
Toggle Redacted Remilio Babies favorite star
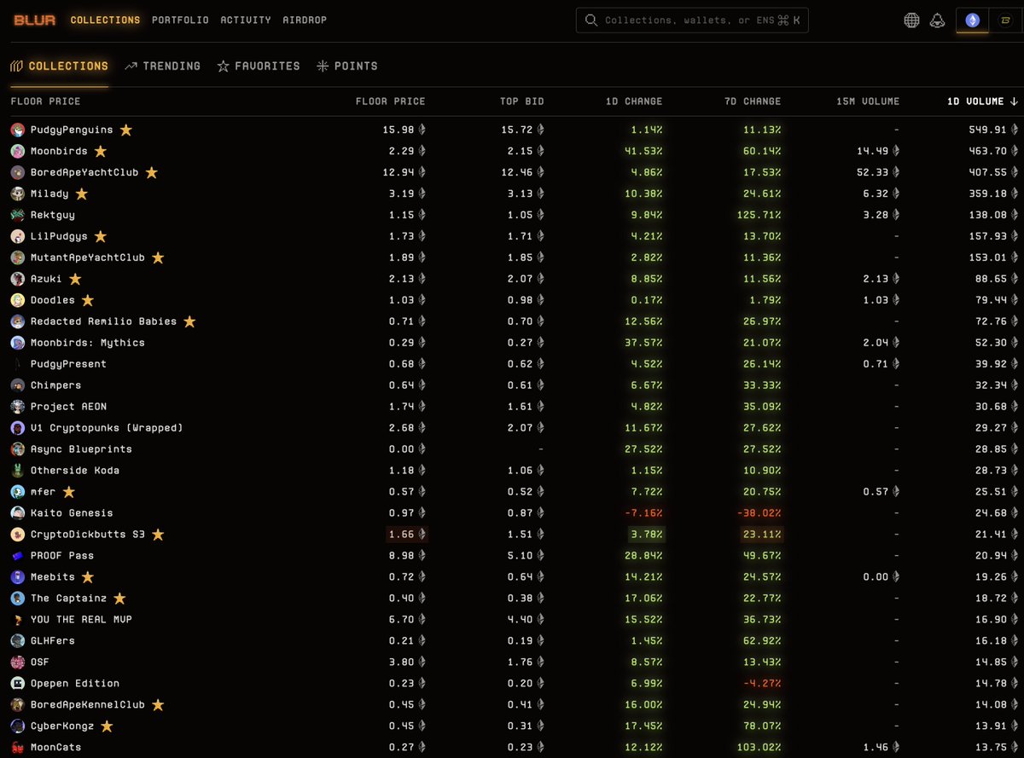pyautogui.click(x=189, y=321)
